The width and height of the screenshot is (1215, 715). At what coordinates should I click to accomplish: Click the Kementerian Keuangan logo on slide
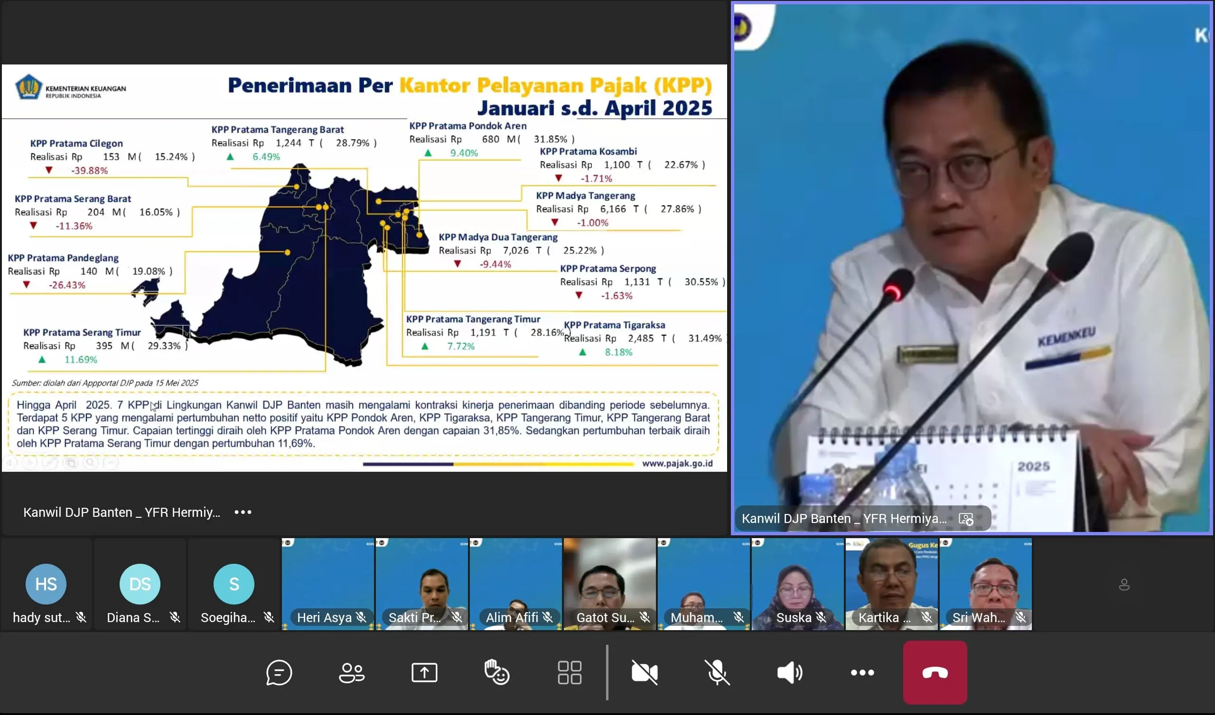tap(70, 88)
